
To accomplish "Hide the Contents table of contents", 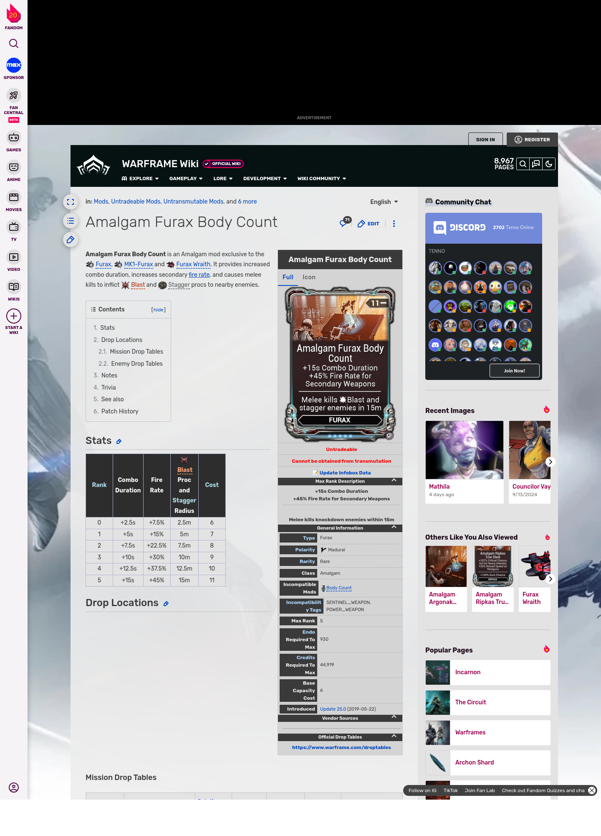I will tap(159, 310).
